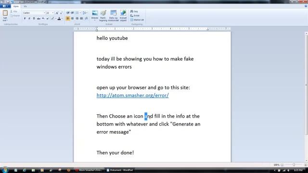Open the Paragraph settings icon beside justify
Image resolution: width=308 pixels, height=173 pixels.
(x=86, y=18)
